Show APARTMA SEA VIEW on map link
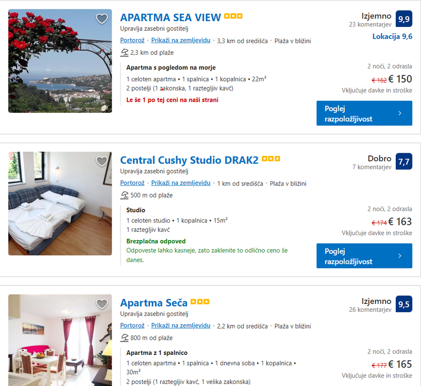 (x=181, y=41)
